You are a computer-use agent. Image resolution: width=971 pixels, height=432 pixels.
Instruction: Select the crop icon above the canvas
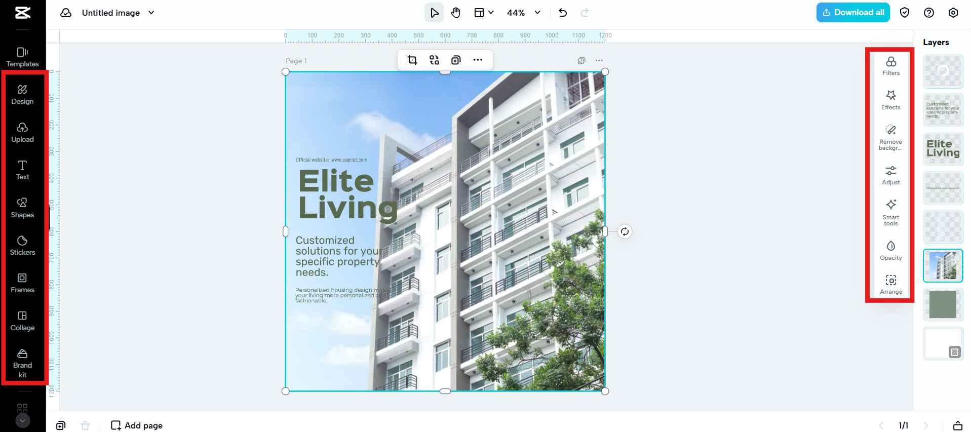tap(412, 60)
